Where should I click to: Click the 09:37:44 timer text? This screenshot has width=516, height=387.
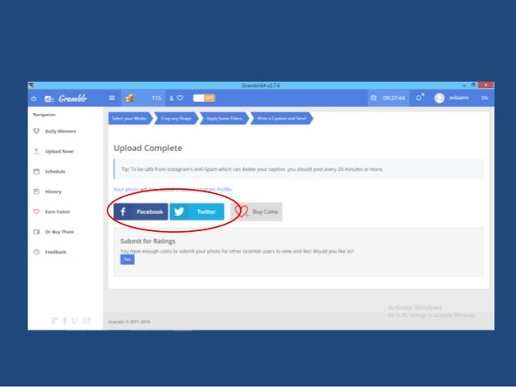[x=394, y=98]
